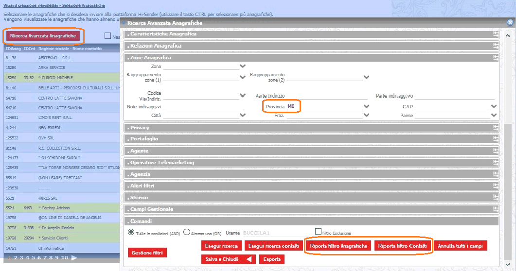Open the Città dropdown arrow

(x=243, y=115)
